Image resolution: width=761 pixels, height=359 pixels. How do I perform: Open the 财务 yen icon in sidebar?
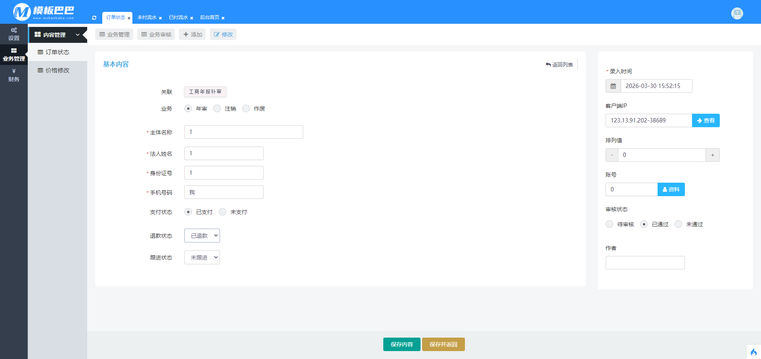(x=14, y=71)
